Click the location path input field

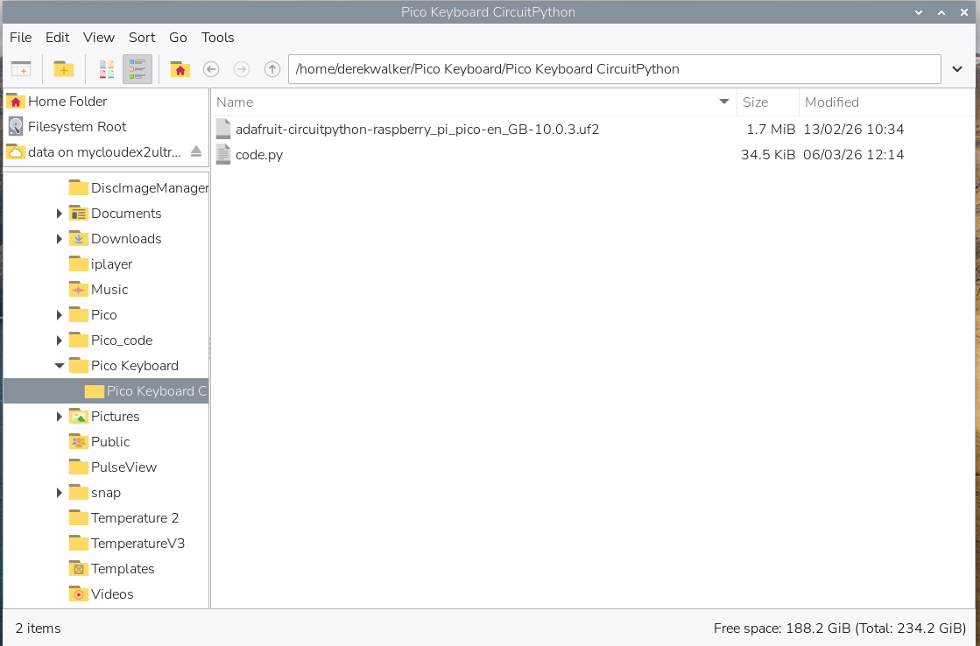(x=613, y=69)
